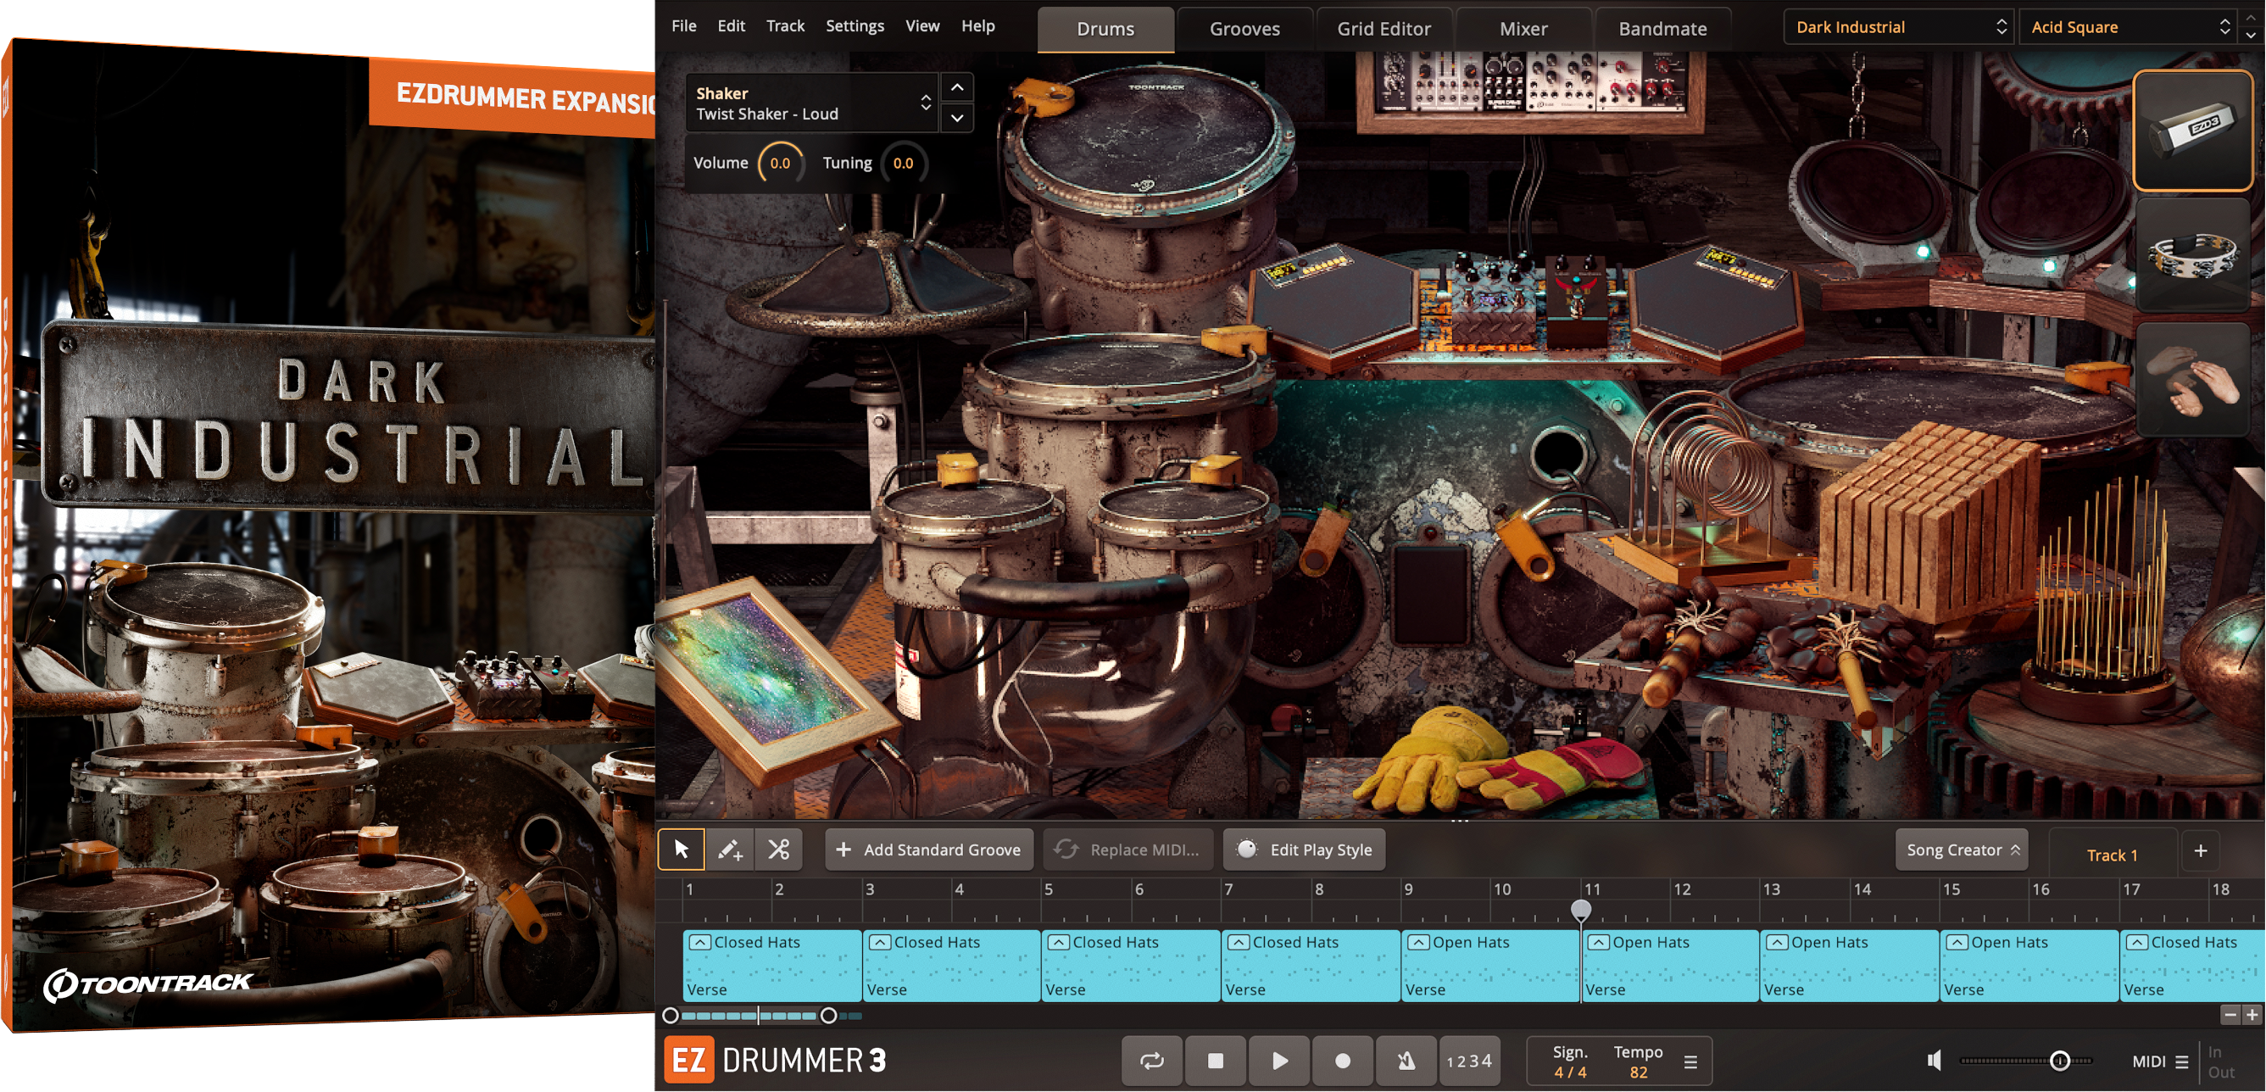Viewport: 2266px width, 1092px height.
Task: Select the scissors cut tool
Action: coord(778,850)
